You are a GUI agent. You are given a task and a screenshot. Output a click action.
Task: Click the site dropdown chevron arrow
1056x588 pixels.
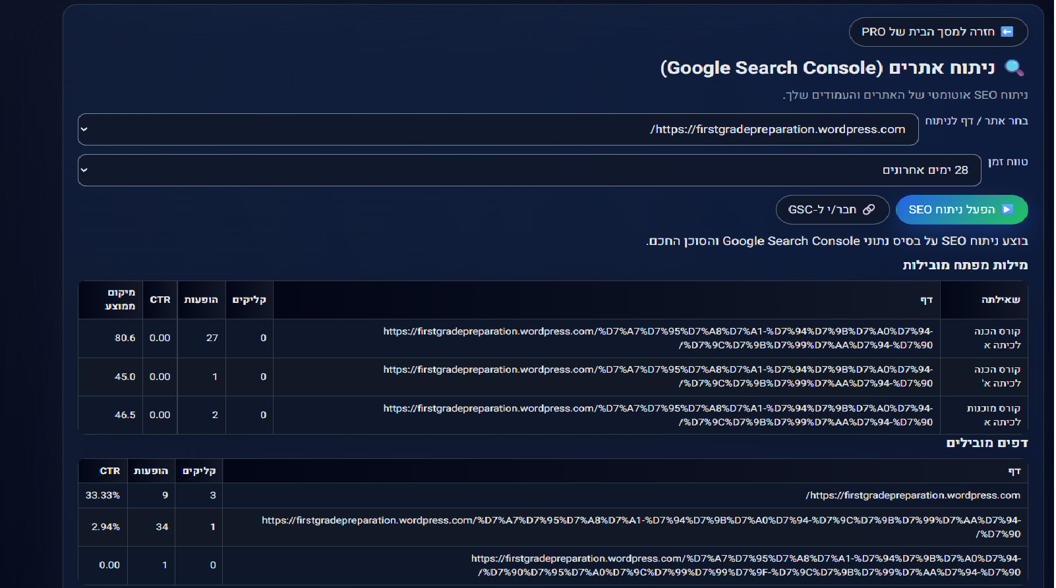84,129
